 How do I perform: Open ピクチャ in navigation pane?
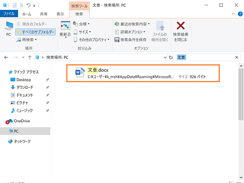point(20,103)
